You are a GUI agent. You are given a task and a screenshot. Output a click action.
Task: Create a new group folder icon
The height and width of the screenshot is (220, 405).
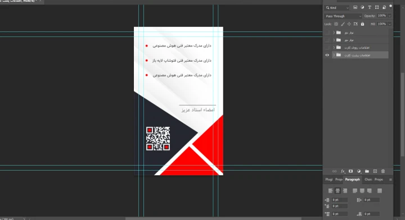click(367, 171)
